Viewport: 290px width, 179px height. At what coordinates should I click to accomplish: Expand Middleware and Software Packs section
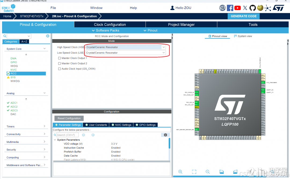coord(45,165)
